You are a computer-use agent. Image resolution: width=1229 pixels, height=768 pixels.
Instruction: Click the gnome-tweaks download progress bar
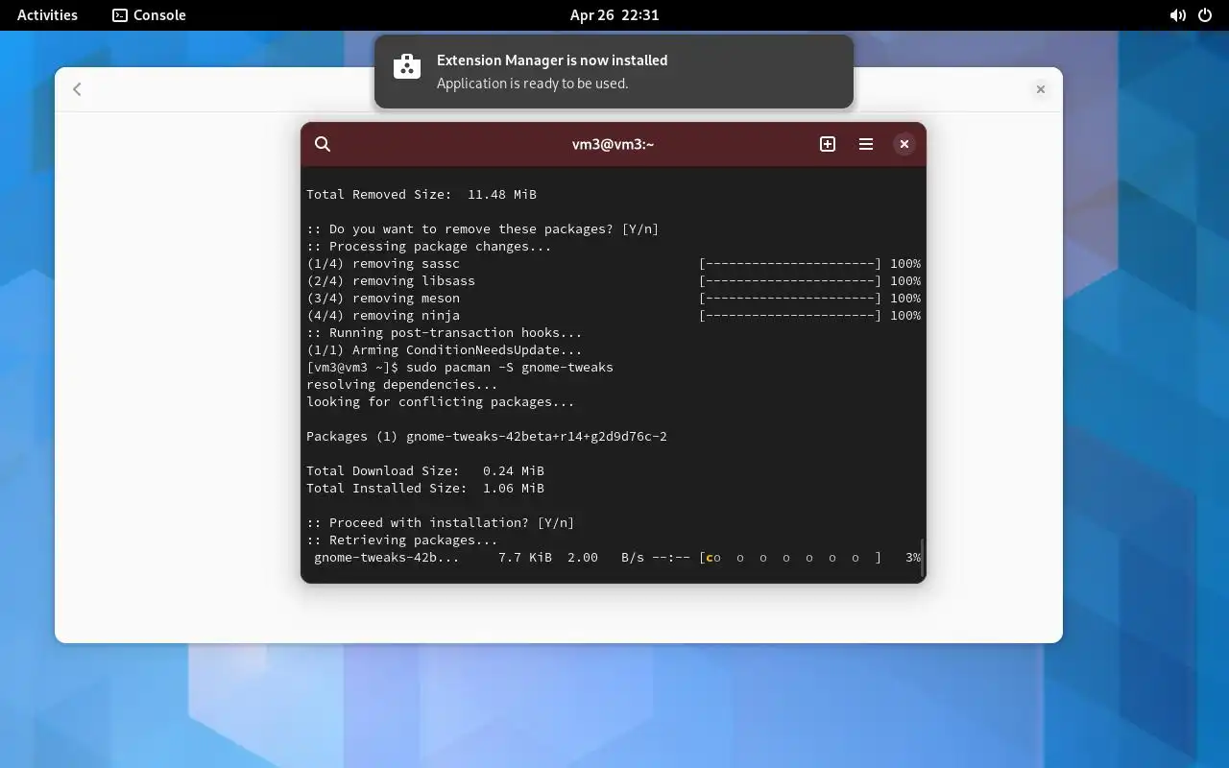point(790,558)
